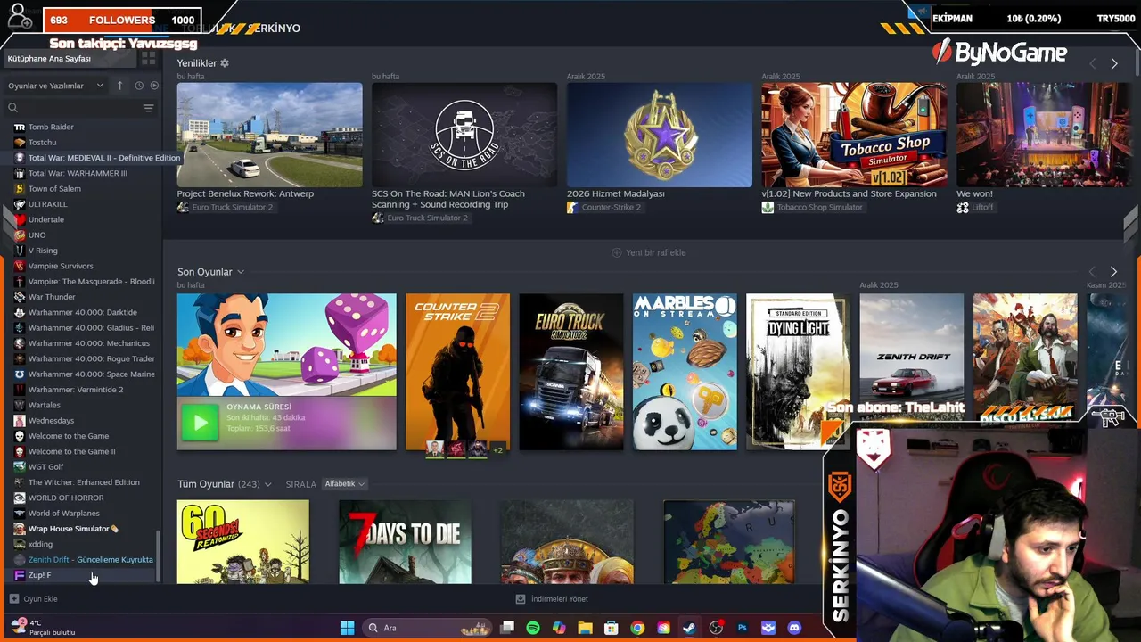Screen dimensions: 1141x642
Task: Open the Yenilikler settings gear
Action: pos(225,63)
